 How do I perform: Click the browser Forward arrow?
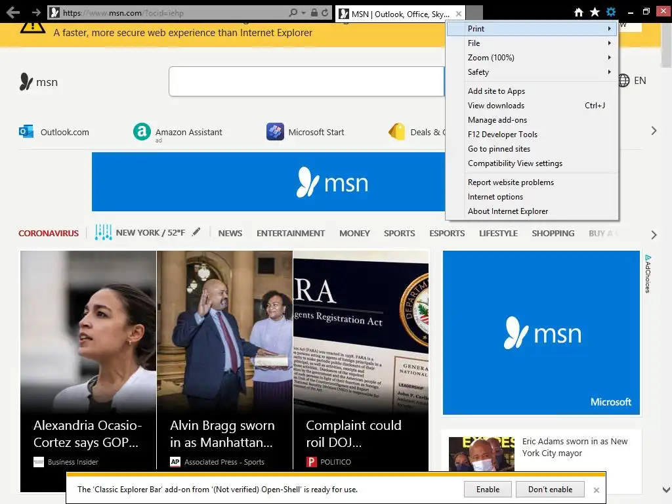coord(37,12)
